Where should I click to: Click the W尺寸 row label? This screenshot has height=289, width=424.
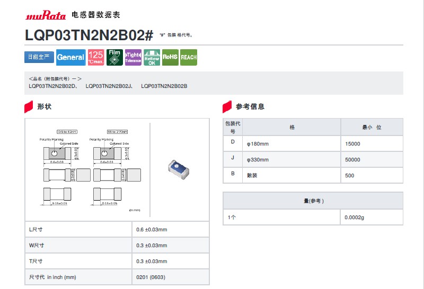pyautogui.click(x=37, y=246)
